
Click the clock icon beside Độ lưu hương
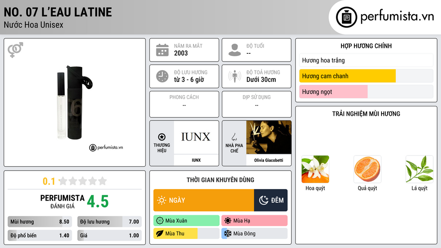[162, 76]
